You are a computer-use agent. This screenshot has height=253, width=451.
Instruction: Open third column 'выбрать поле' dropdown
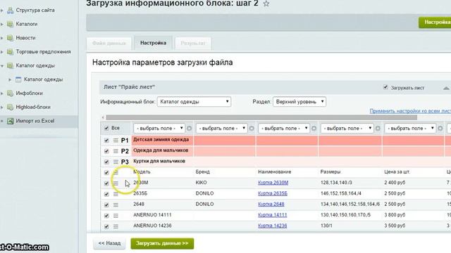tap(284, 128)
